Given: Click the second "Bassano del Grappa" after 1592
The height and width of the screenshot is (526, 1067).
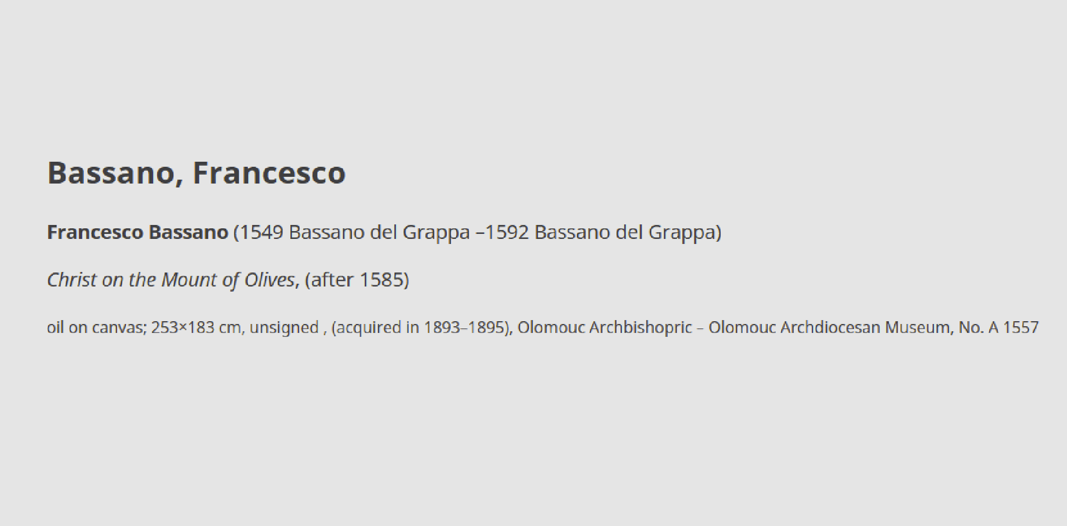Looking at the screenshot, I should coord(625,232).
